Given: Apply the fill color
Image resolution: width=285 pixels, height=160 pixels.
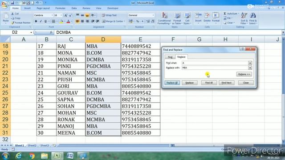Looking at the screenshot, I should point(61,21).
